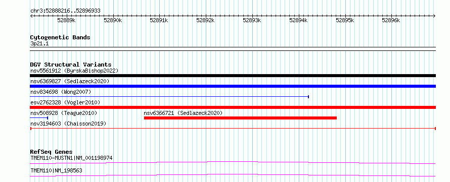The image size is (450, 182).
Task: Select the red esv2762328 variant bar
Action: tap(233, 107)
